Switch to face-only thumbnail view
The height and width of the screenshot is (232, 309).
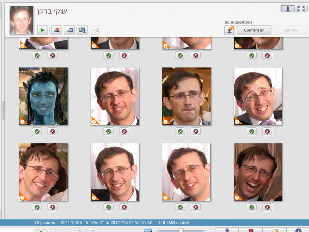point(287,9)
